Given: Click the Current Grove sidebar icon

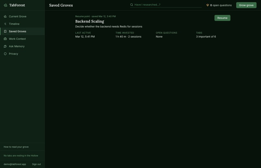Looking at the screenshot, I should (5, 17).
